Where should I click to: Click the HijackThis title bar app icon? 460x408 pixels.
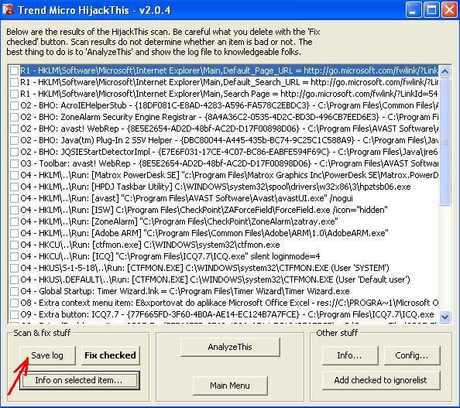8,9
